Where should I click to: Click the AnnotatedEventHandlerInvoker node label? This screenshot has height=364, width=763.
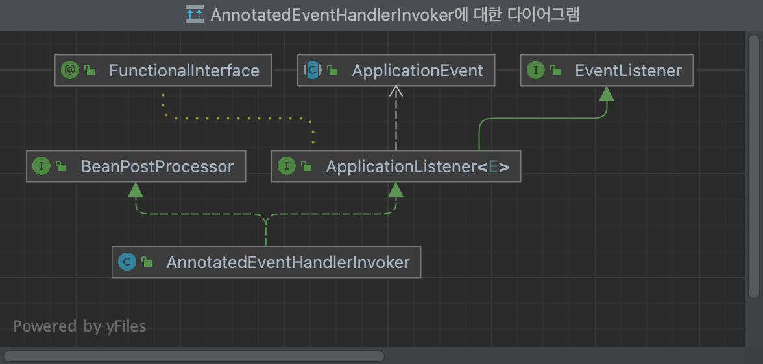coord(288,262)
